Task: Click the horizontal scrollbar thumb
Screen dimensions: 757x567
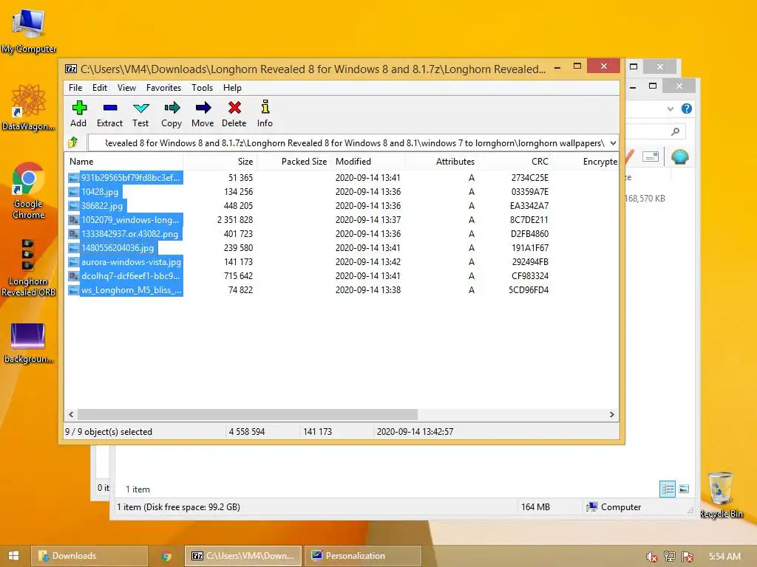Action: click(x=248, y=415)
